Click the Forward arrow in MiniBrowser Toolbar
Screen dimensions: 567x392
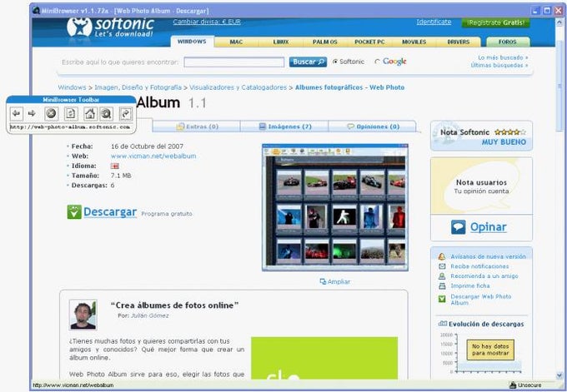pyautogui.click(x=32, y=114)
